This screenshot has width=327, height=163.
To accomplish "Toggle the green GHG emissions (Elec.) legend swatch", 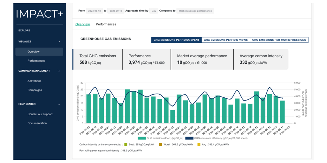I will (141, 138).
